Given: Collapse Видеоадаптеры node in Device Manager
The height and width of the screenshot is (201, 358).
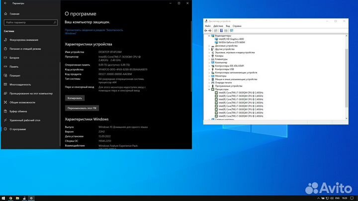Looking at the screenshot, I should (x=209, y=36).
